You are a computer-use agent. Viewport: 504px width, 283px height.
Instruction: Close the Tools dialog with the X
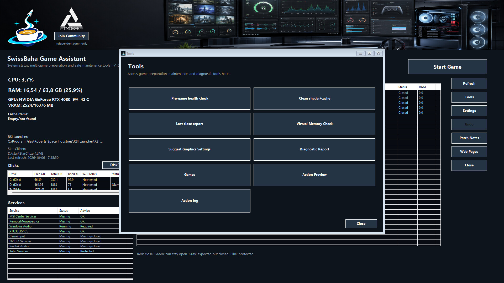click(378, 53)
